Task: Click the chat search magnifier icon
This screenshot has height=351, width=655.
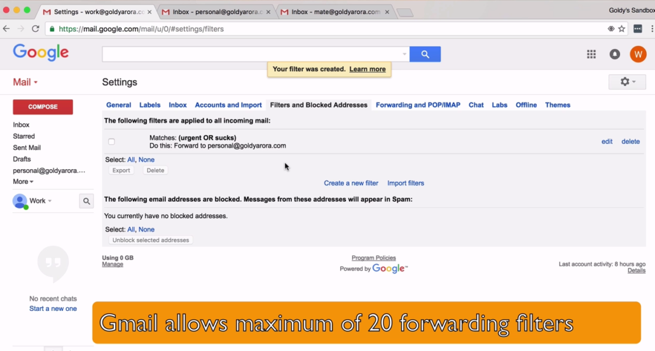Action: [86, 201]
